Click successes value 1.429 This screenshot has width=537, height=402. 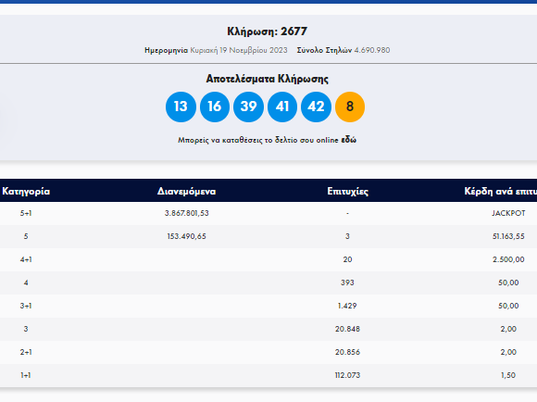[347, 306]
